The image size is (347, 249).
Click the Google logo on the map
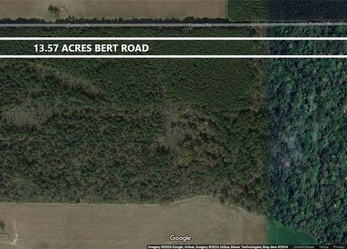(180, 238)
